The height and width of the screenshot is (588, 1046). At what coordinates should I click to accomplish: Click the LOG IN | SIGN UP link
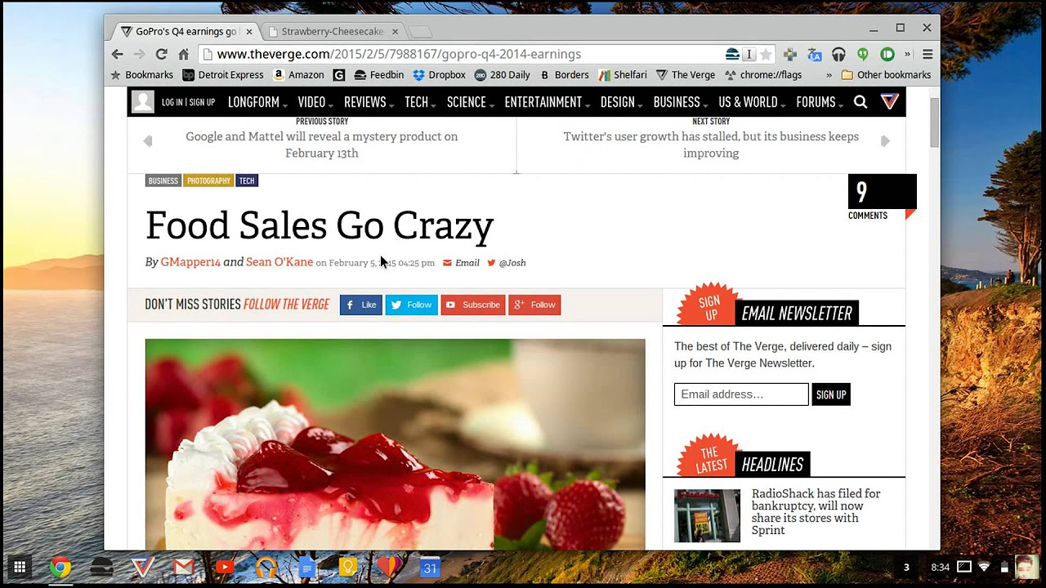(188, 102)
